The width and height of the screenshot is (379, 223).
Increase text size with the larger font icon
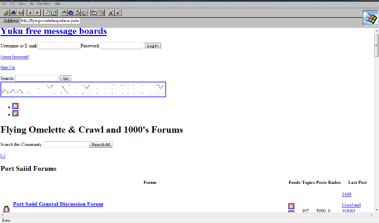click(111, 12)
